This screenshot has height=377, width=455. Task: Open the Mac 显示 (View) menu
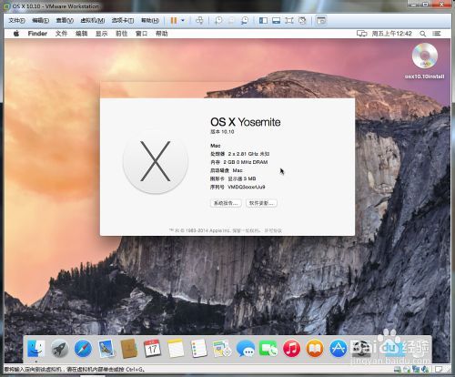(x=101, y=34)
